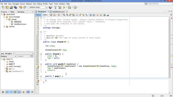The image size is (173, 97).
Task: Click the Find Previous Occurrence editor icon
Action: (67, 15)
